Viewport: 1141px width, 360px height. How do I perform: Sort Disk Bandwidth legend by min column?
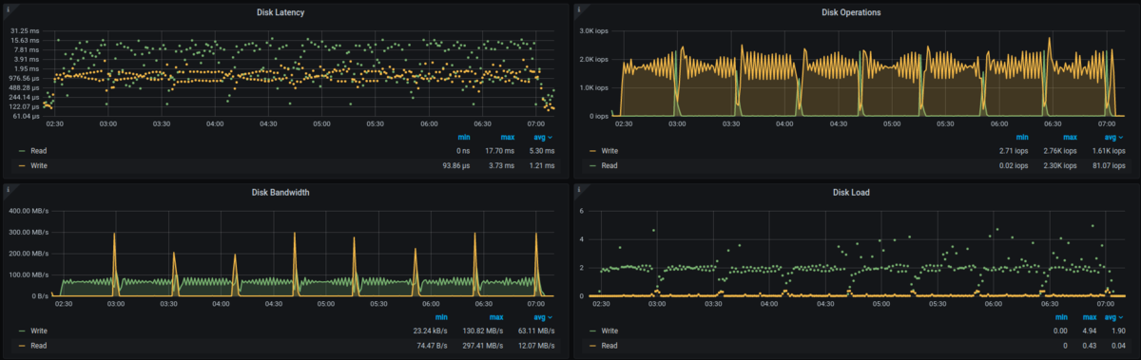pyautogui.click(x=441, y=317)
